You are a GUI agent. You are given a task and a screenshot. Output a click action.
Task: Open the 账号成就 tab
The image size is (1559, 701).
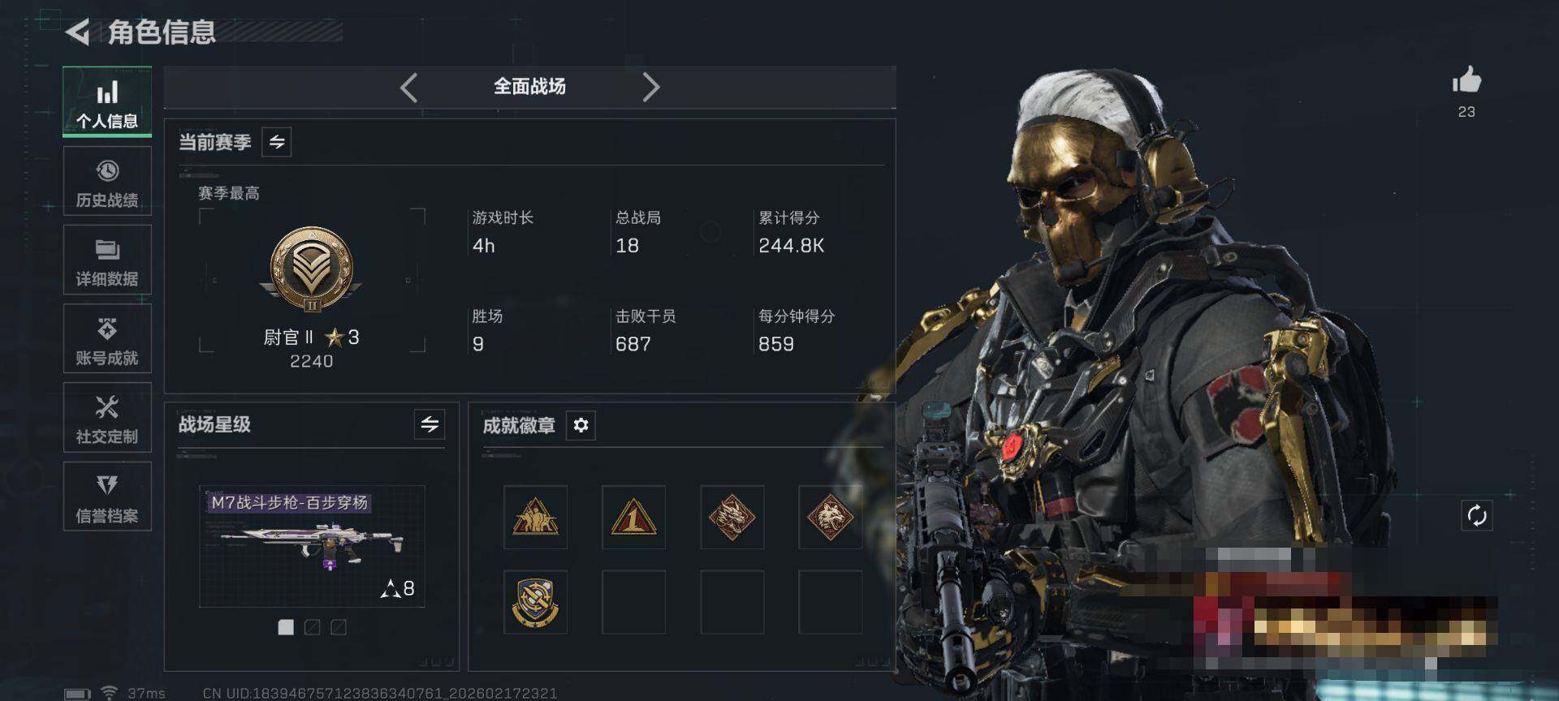click(x=107, y=339)
